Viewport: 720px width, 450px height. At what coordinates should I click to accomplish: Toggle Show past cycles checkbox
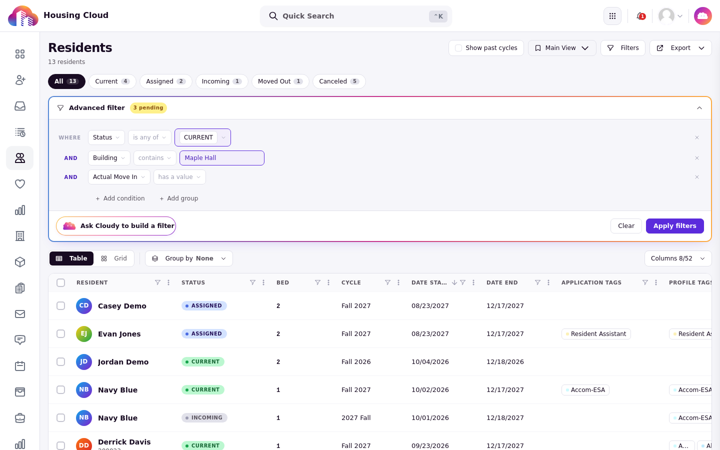458,48
